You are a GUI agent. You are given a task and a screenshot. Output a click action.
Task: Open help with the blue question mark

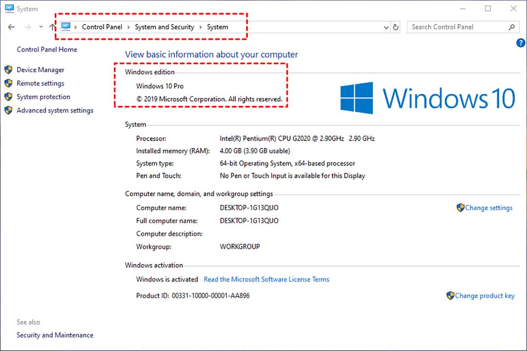tap(521, 43)
